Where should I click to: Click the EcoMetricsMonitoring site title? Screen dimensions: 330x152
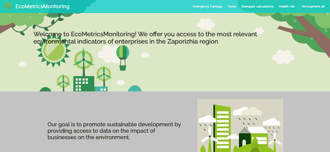(42, 7)
